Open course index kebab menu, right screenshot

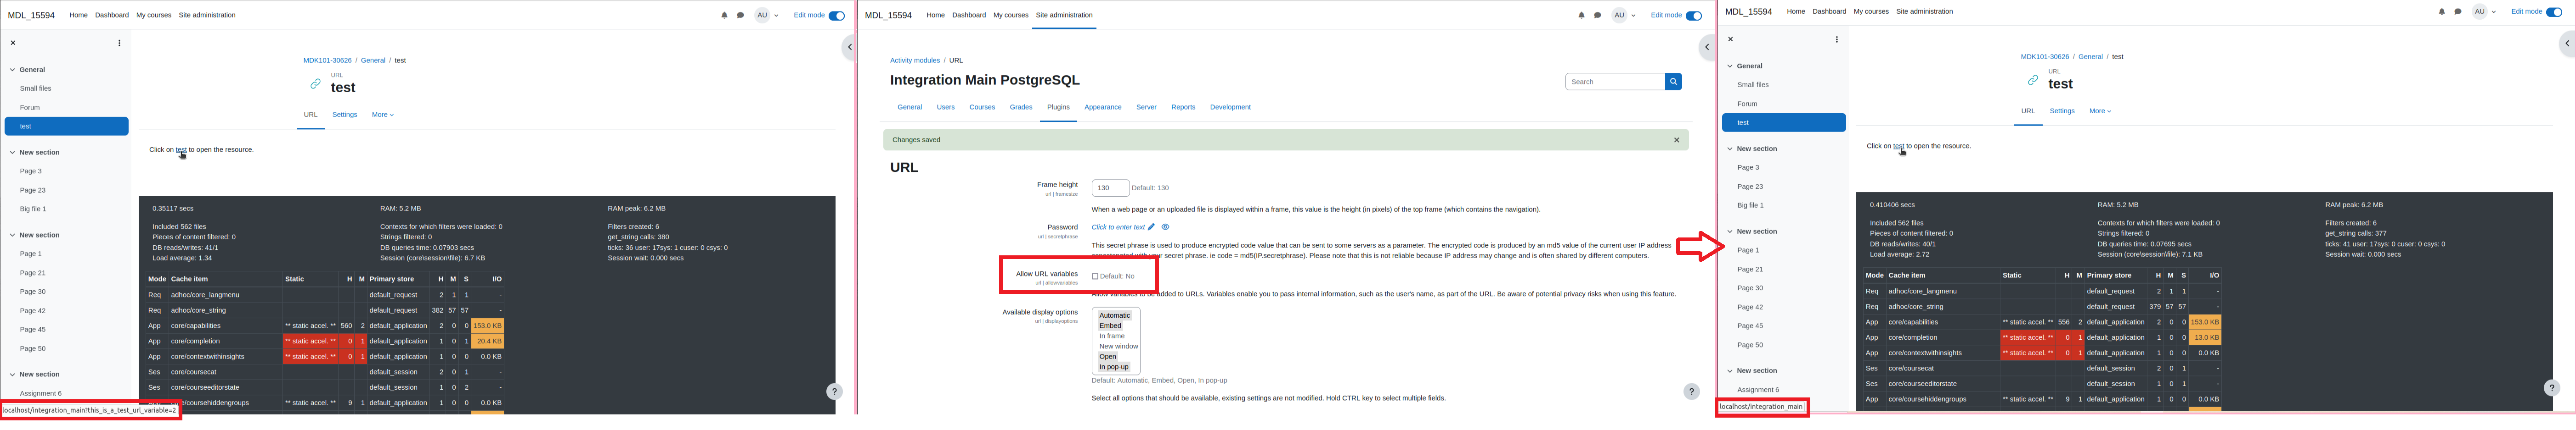[x=1836, y=40]
